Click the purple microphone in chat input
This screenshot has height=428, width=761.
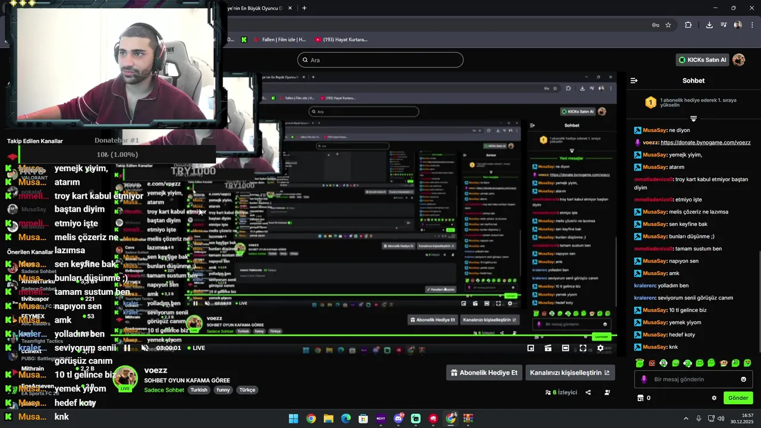[x=644, y=379]
